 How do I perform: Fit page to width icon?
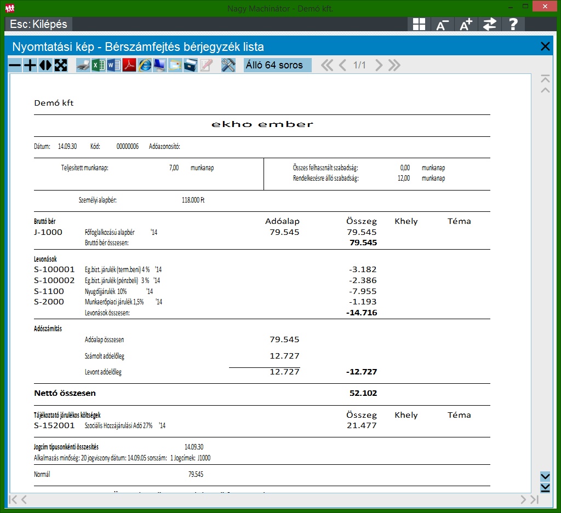[45, 66]
